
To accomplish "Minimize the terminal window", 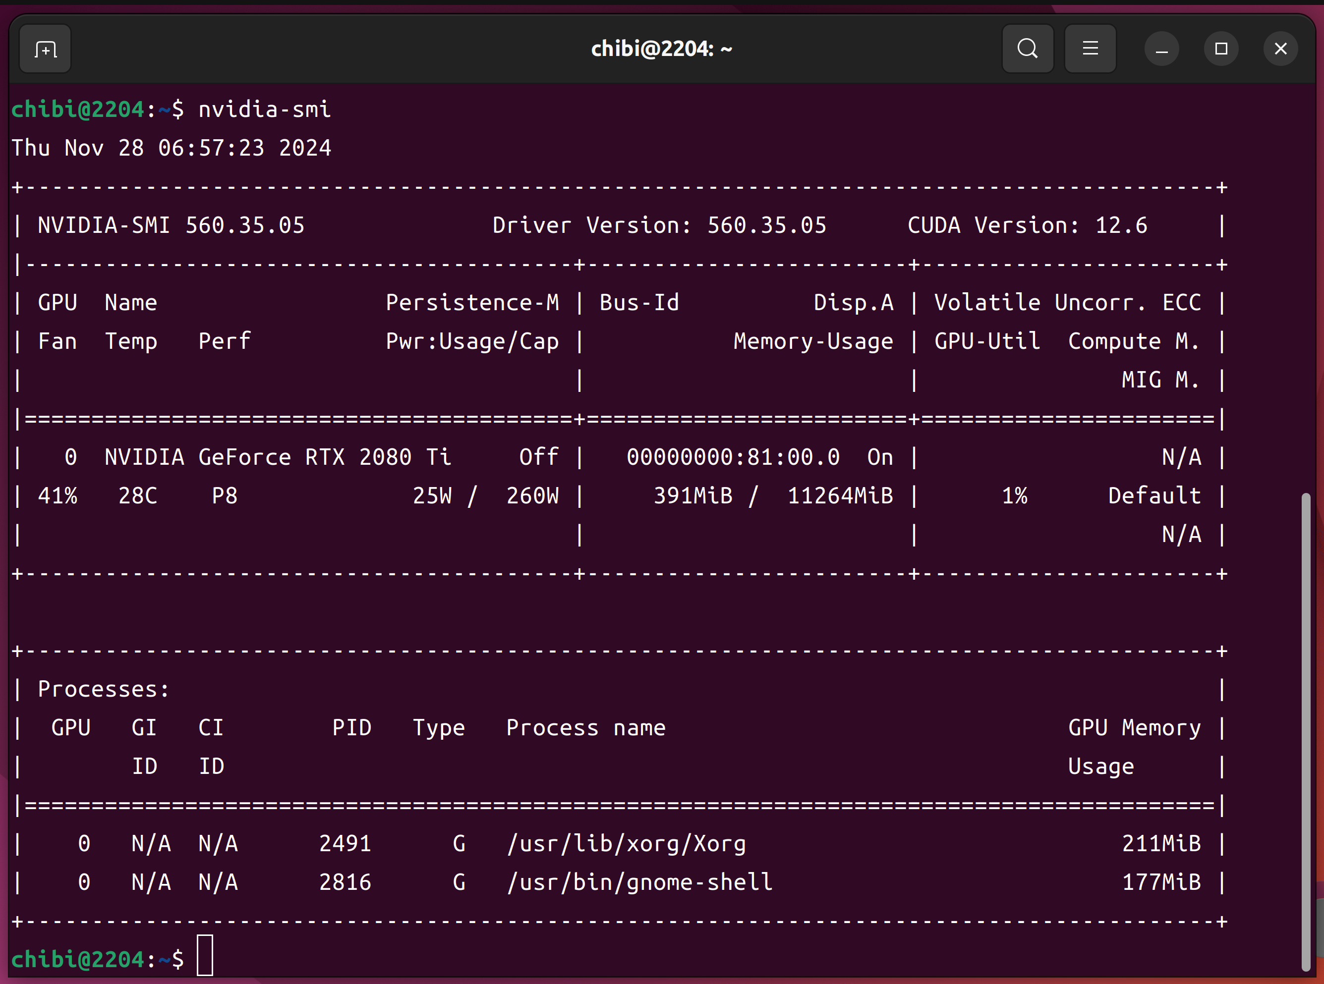I will tap(1161, 49).
